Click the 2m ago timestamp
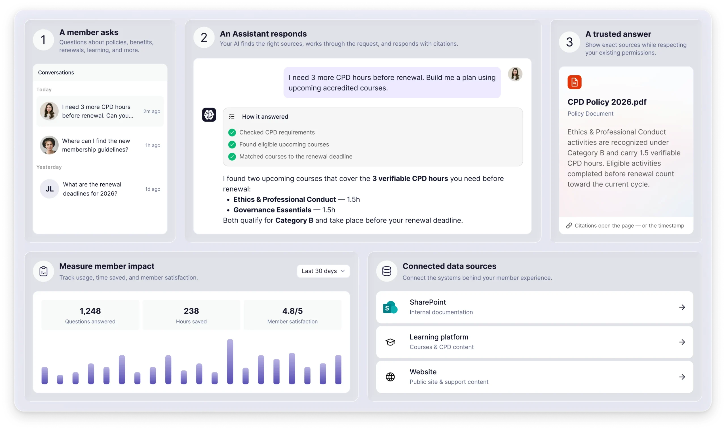 [x=152, y=111]
